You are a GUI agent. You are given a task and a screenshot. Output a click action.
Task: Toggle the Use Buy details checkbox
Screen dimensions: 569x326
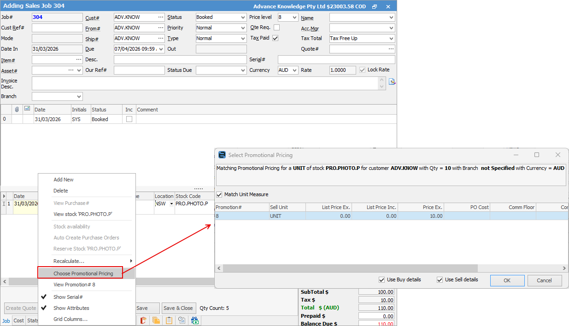point(381,279)
